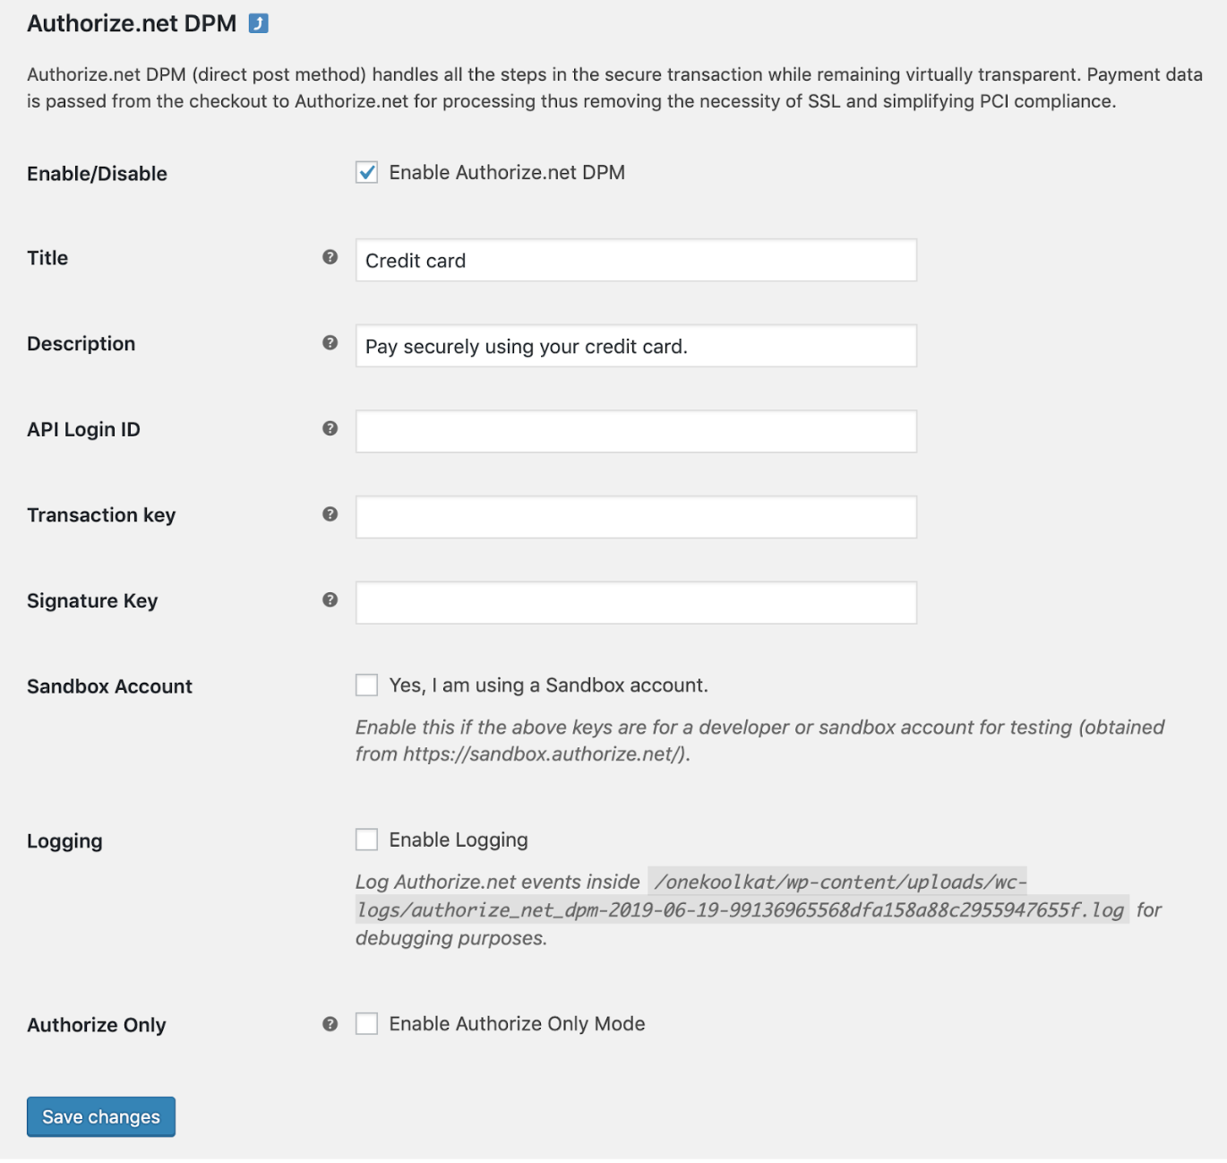Focus the empty Transaction key input
1227x1163 pixels.
(x=636, y=516)
